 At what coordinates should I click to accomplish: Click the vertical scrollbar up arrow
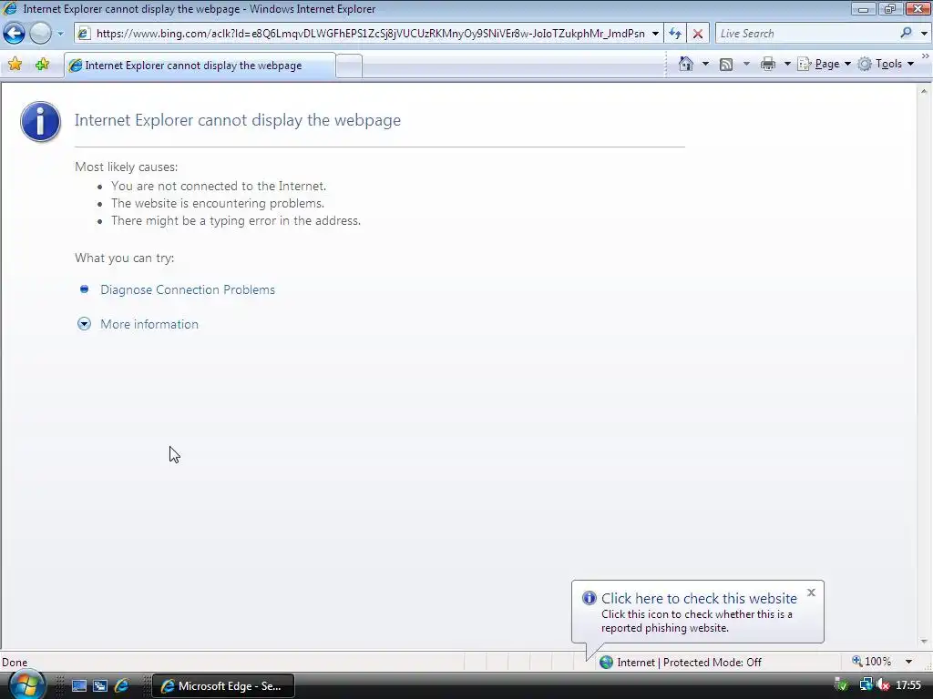click(924, 91)
